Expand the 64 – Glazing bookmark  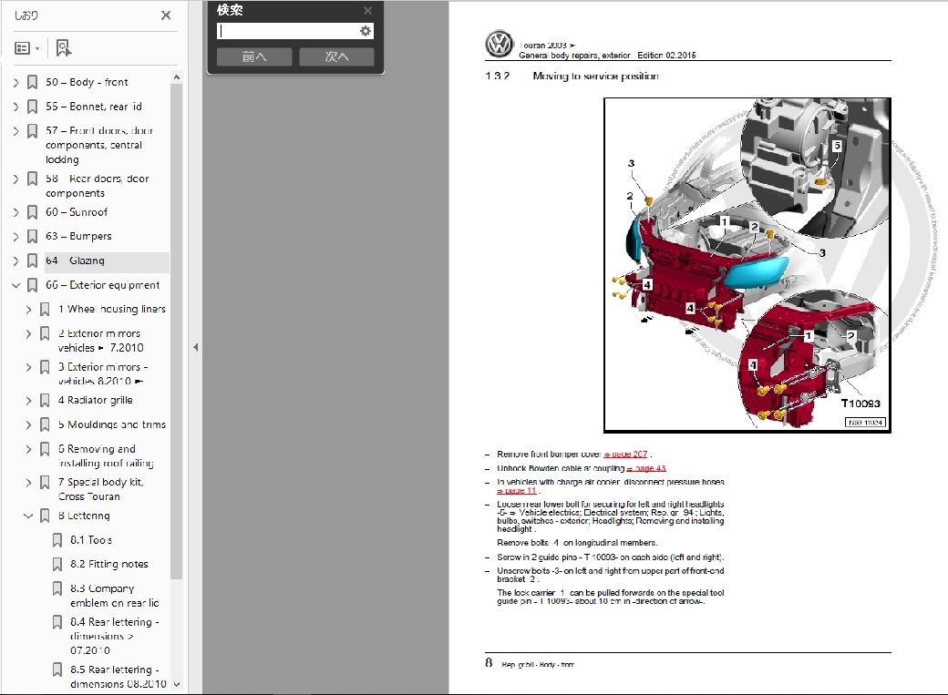coord(16,261)
